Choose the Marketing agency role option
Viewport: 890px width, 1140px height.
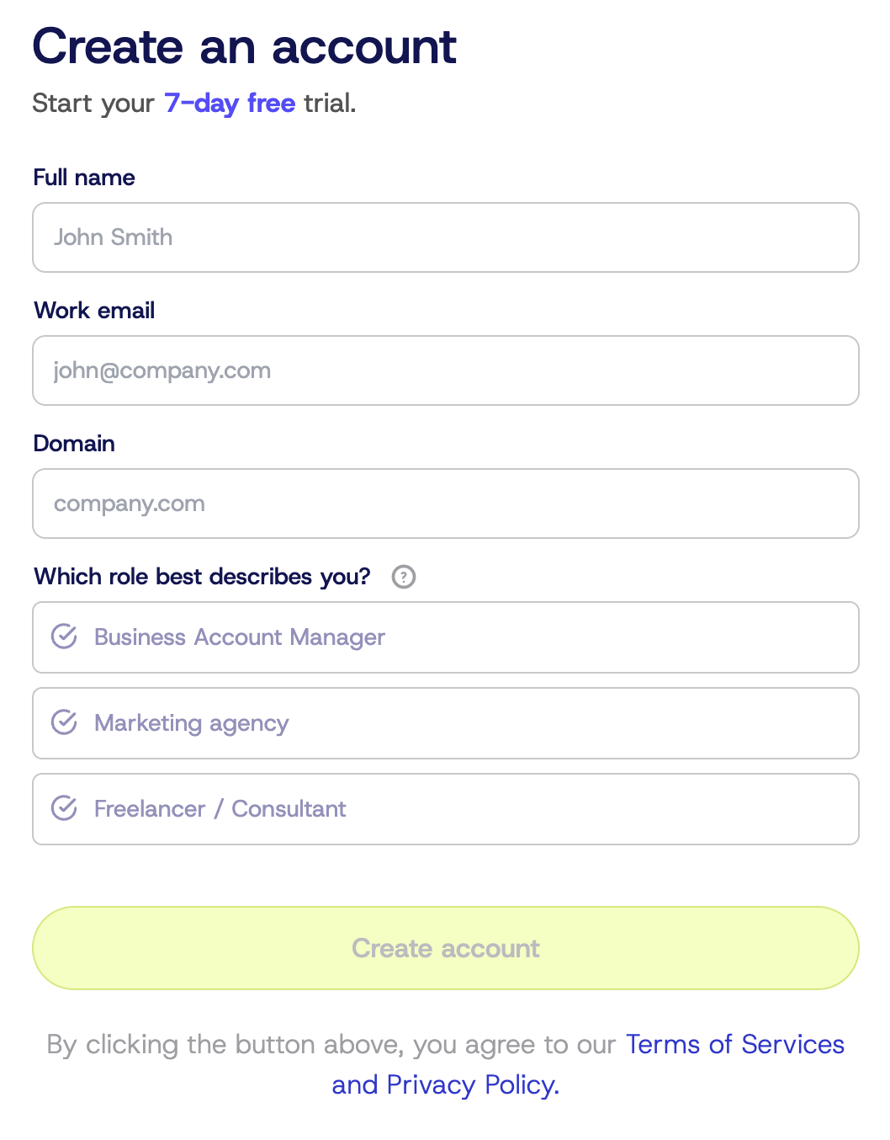pyautogui.click(x=446, y=723)
